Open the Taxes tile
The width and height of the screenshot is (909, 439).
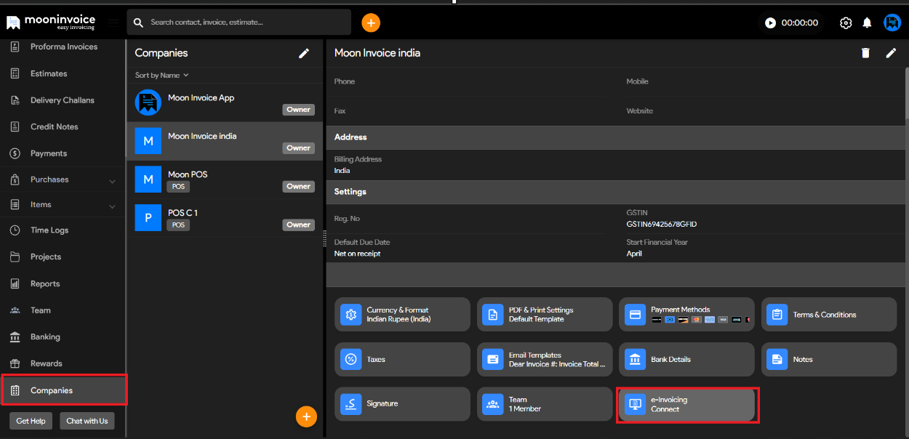click(402, 359)
